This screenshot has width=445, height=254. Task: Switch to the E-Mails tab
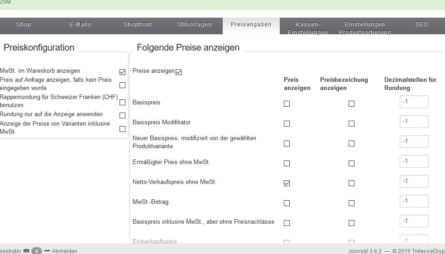click(80, 24)
